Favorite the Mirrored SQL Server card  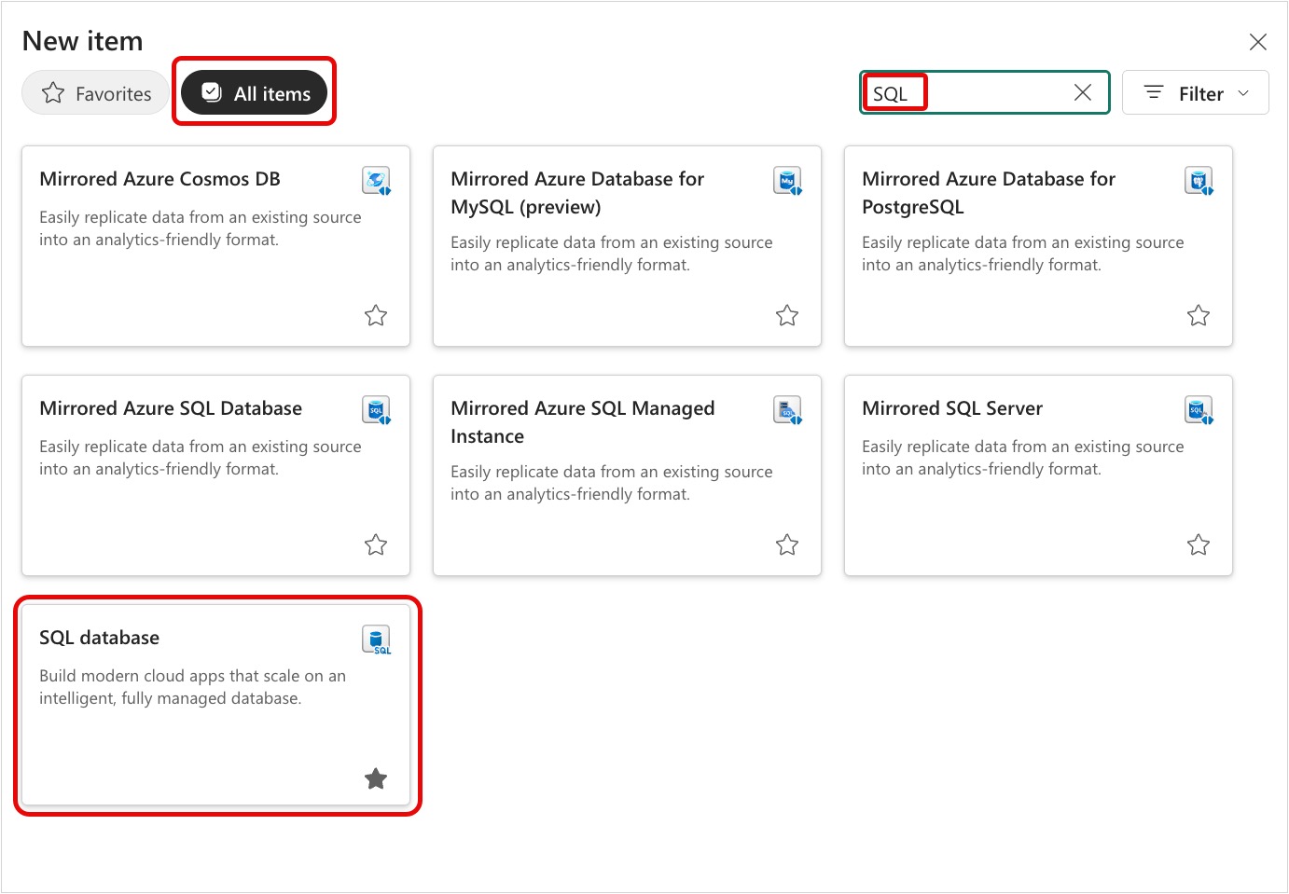tap(1199, 544)
